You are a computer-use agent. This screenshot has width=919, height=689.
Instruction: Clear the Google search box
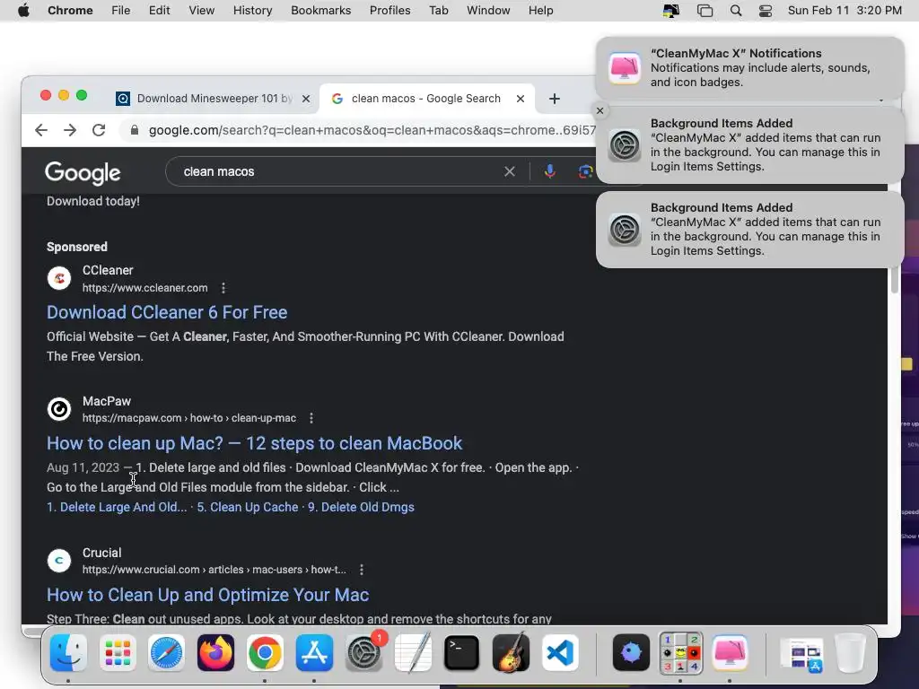(x=510, y=171)
